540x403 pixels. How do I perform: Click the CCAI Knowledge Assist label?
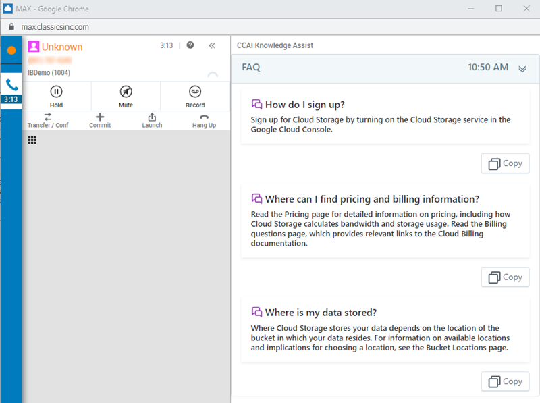pos(275,45)
